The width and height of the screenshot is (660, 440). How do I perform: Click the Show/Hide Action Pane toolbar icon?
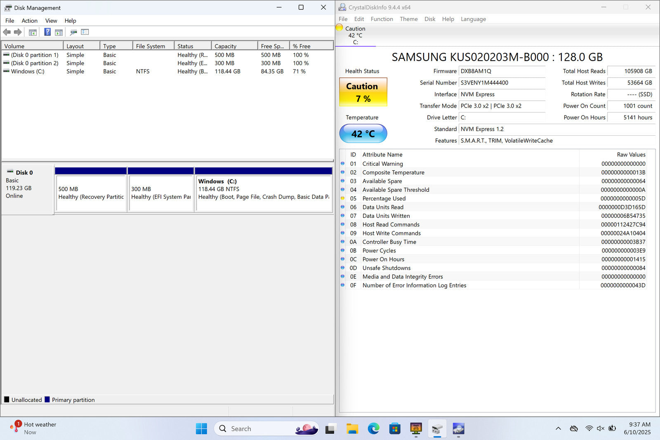tap(59, 32)
